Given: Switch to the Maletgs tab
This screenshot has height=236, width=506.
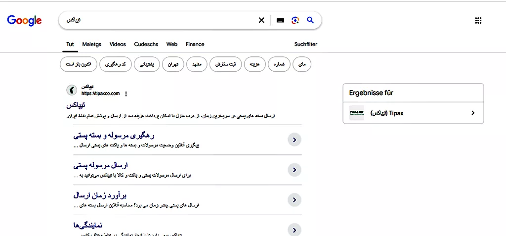Looking at the screenshot, I should (x=91, y=45).
